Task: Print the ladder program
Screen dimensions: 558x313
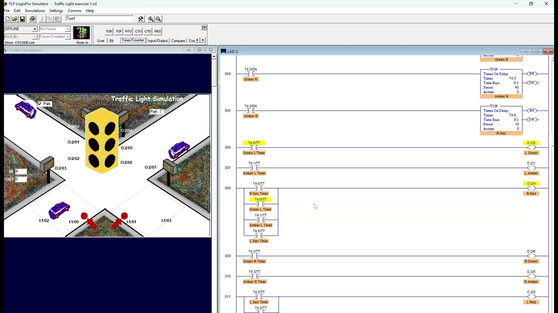Action: coord(32,19)
